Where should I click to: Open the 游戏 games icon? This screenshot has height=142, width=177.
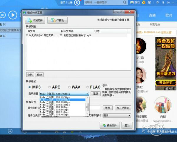click(135, 2)
